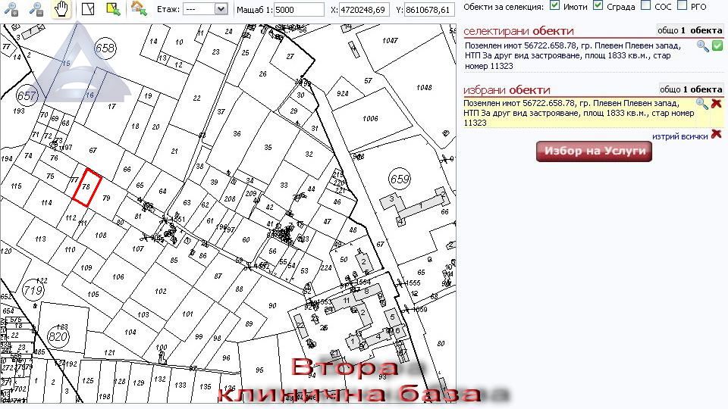Zoom to parcel in chosen objects list
This screenshot has height=409, width=728.
coord(702,104)
